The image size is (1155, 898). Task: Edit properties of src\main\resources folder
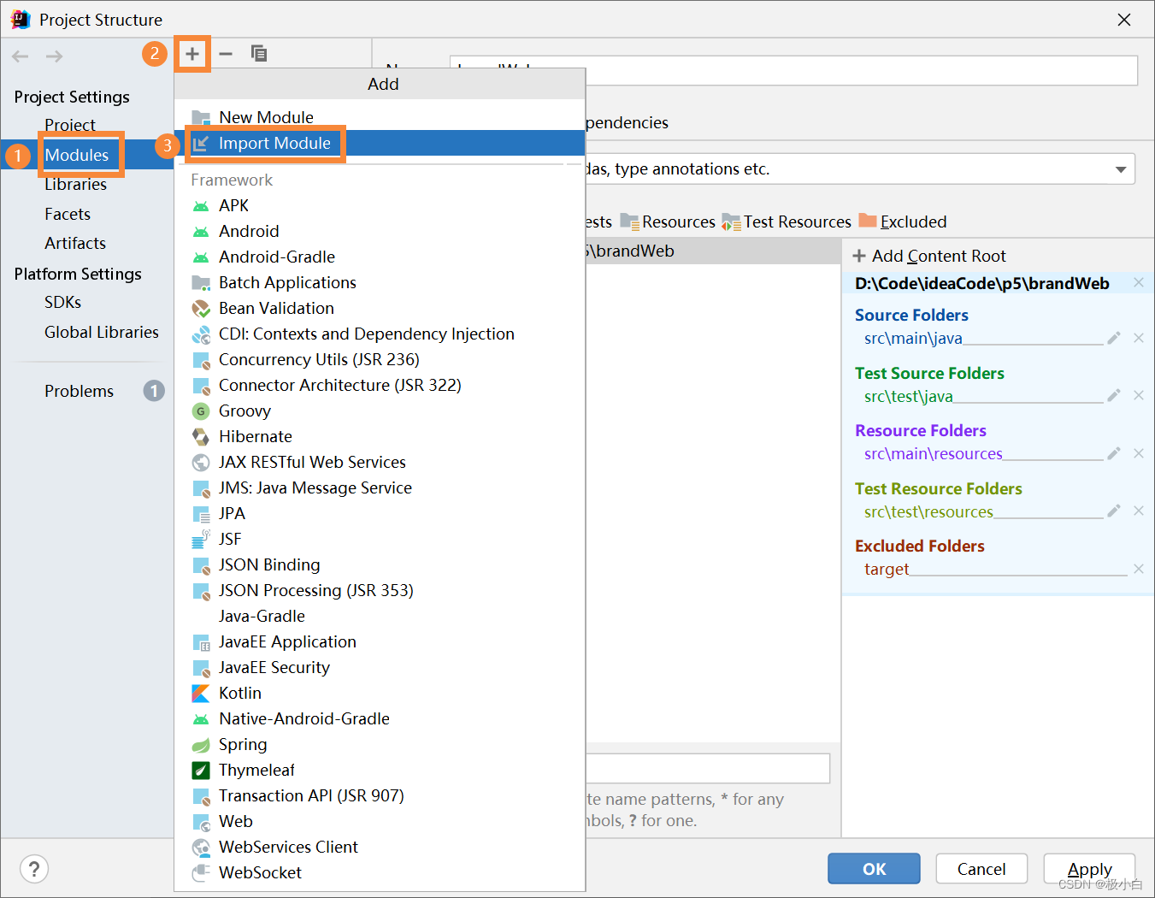1114,453
